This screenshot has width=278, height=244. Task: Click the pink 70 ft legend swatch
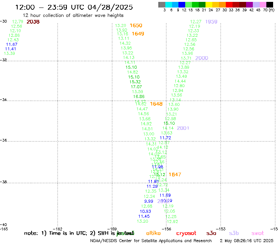263,5
